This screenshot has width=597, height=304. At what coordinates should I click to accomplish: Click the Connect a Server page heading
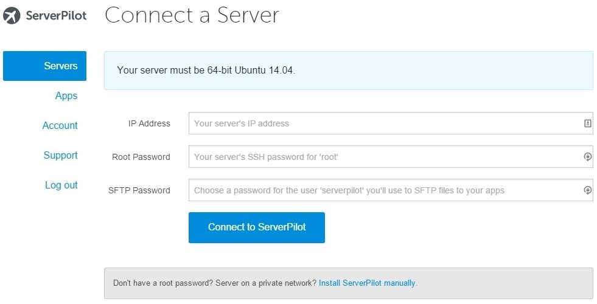click(x=192, y=15)
